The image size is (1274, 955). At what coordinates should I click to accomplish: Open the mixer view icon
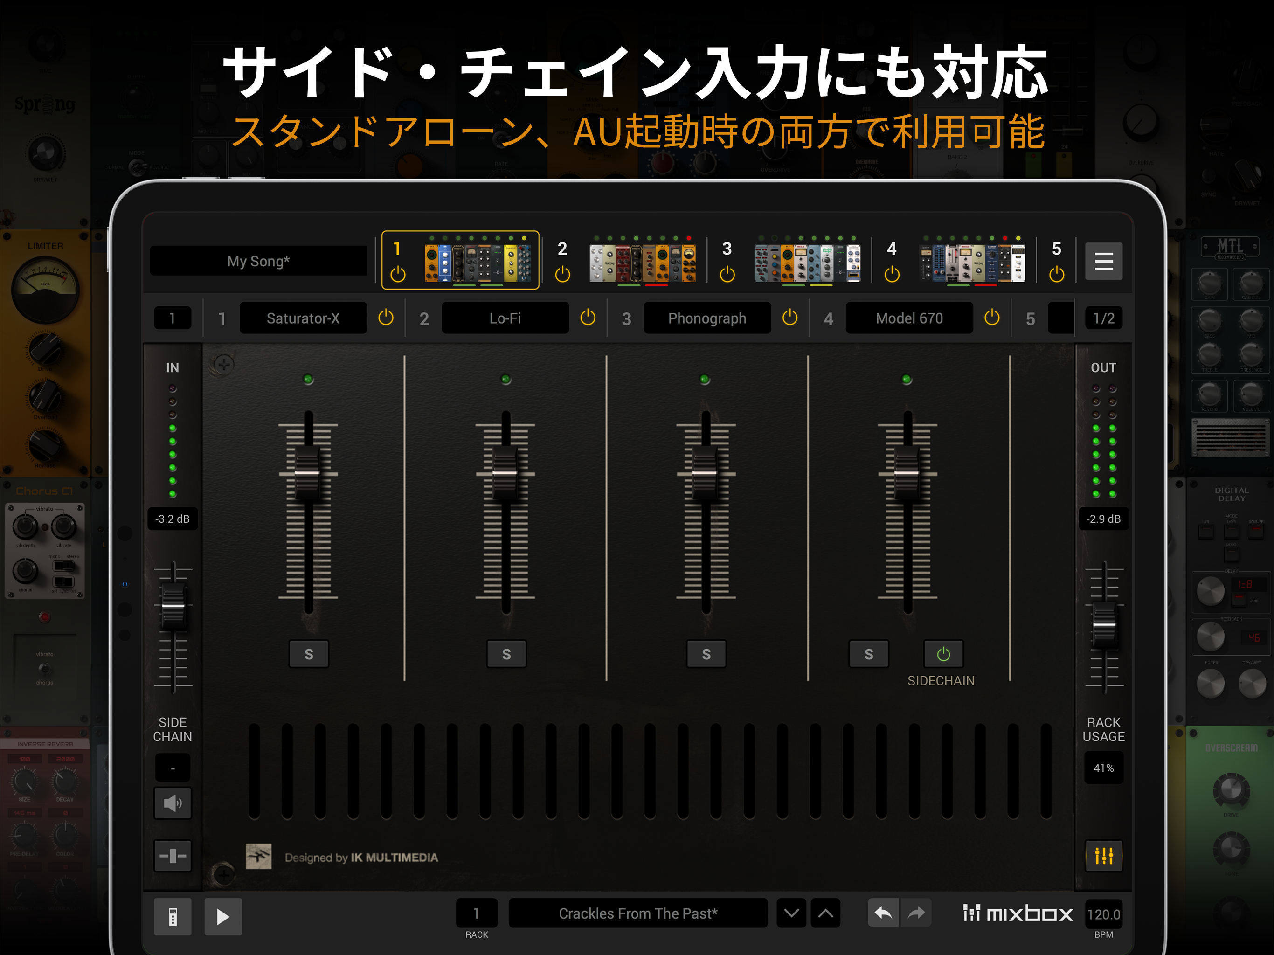[1103, 856]
